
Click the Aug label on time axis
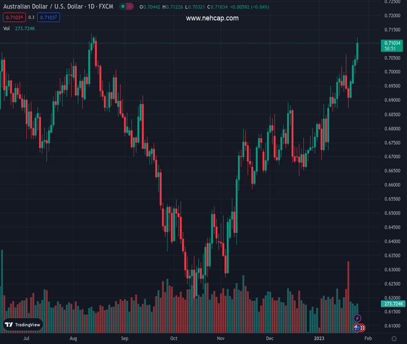click(73, 339)
